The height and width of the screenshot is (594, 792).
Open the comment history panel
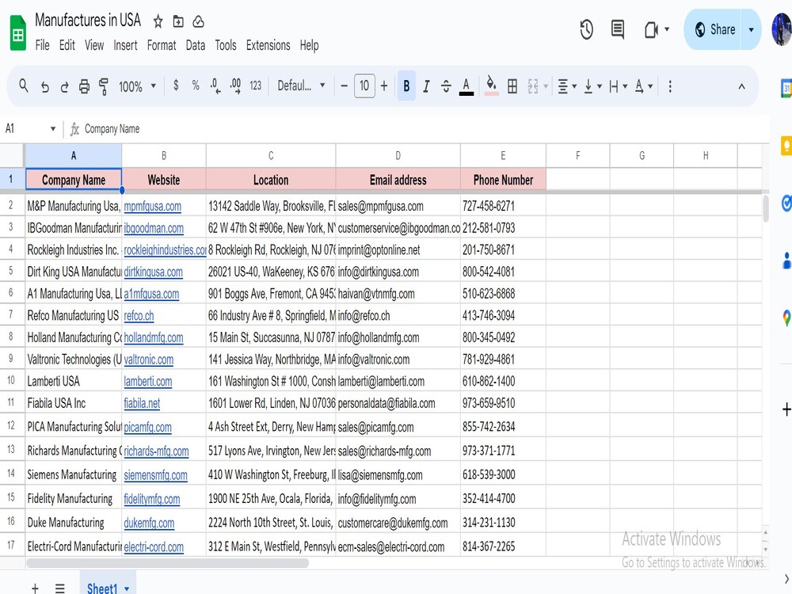tap(618, 29)
